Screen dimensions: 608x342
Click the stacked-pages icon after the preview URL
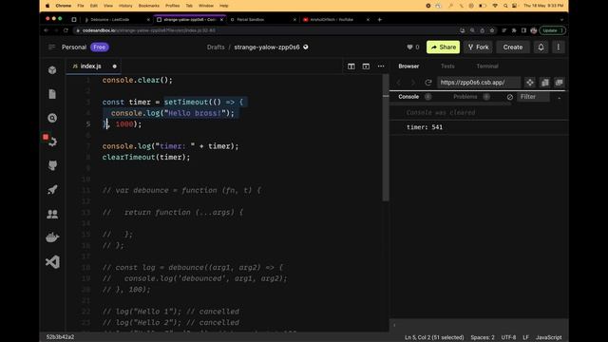pyautogui.click(x=544, y=83)
